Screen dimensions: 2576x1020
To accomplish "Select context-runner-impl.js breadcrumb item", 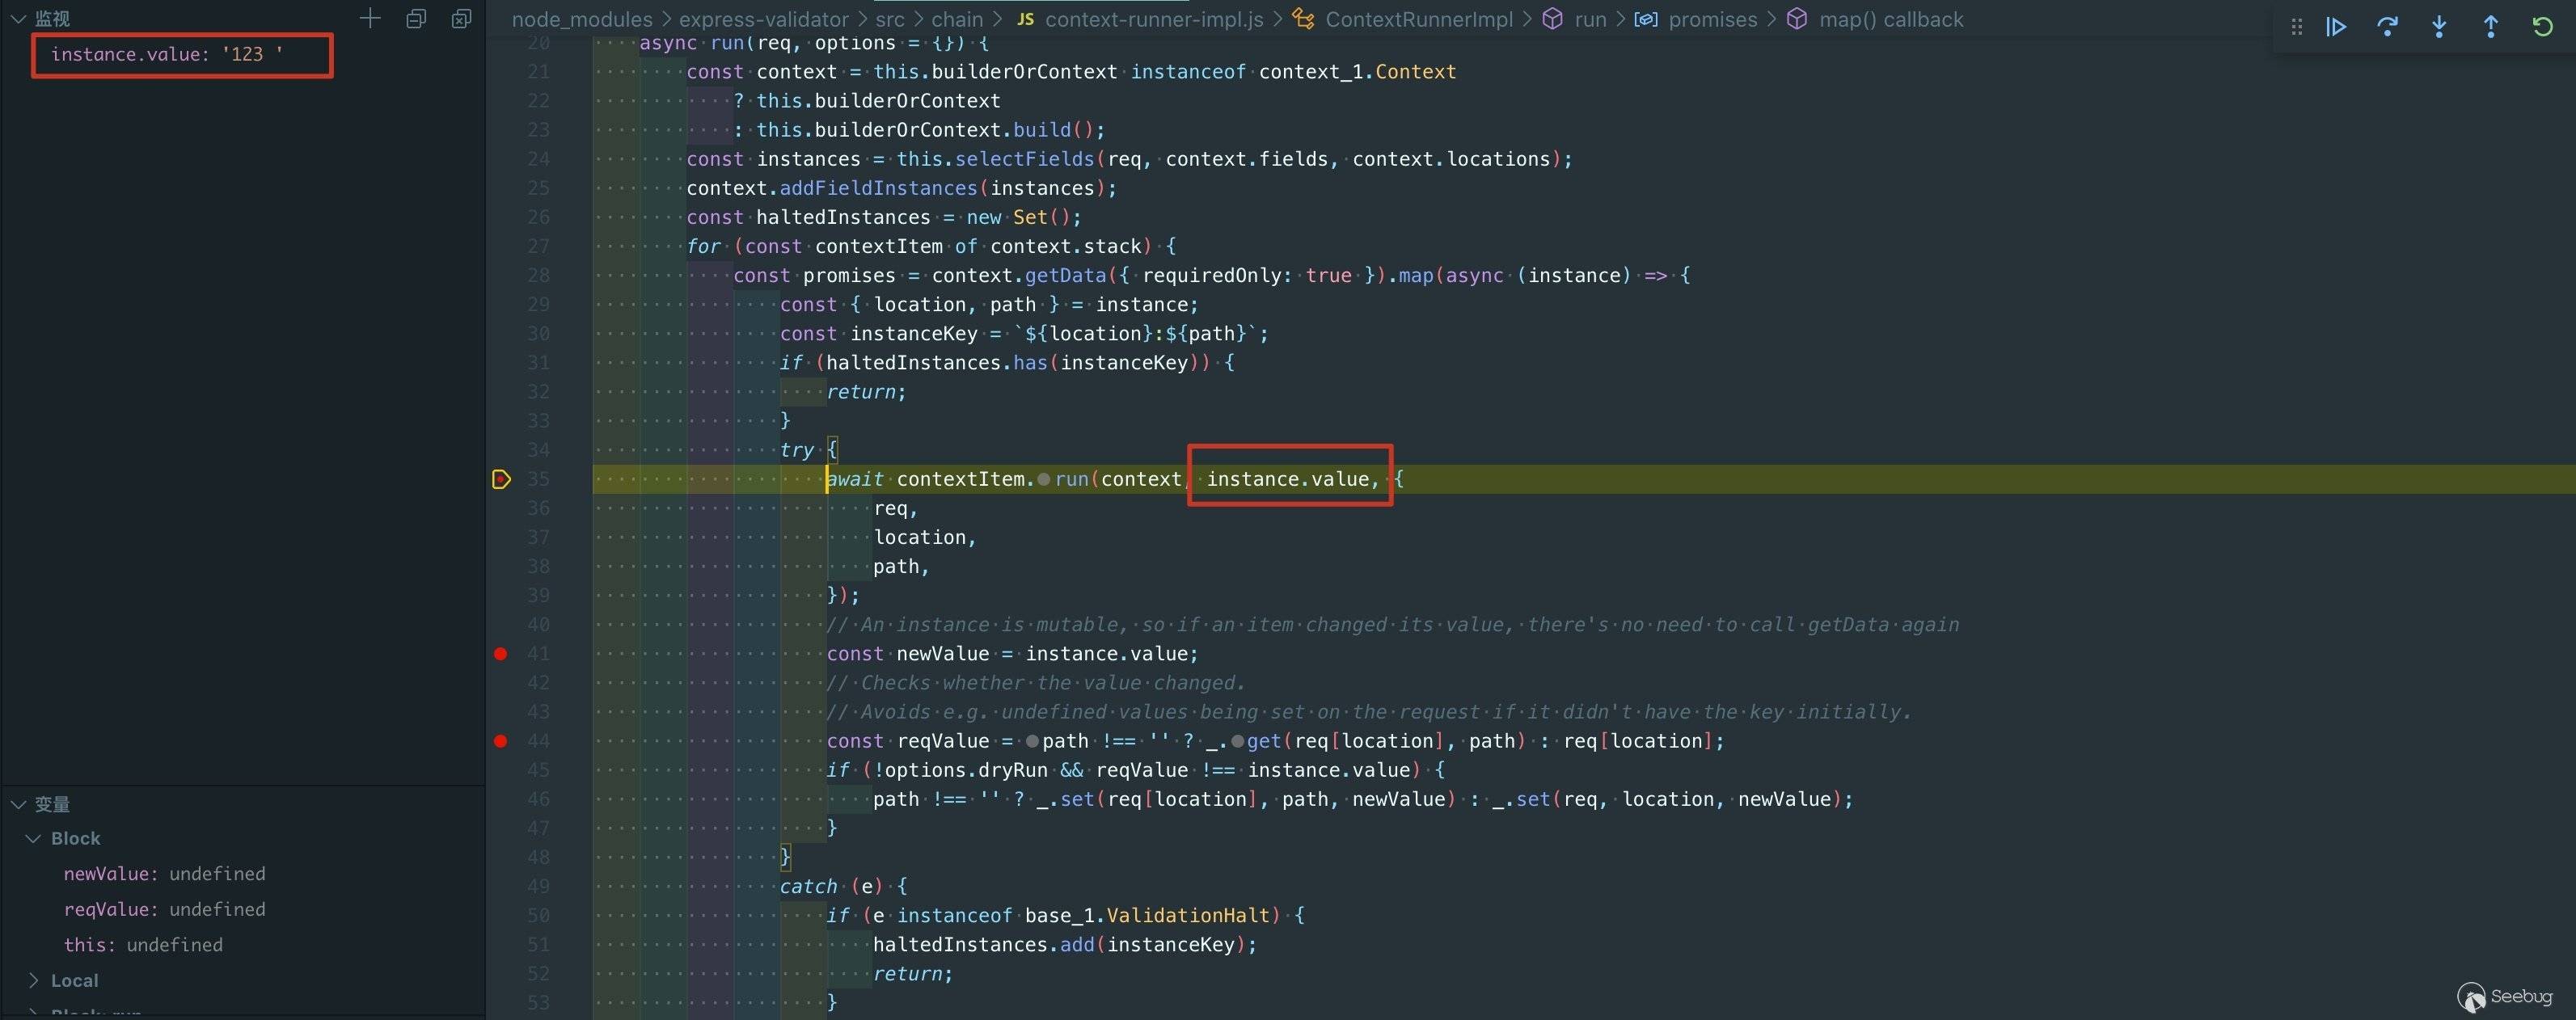I will click(1153, 20).
